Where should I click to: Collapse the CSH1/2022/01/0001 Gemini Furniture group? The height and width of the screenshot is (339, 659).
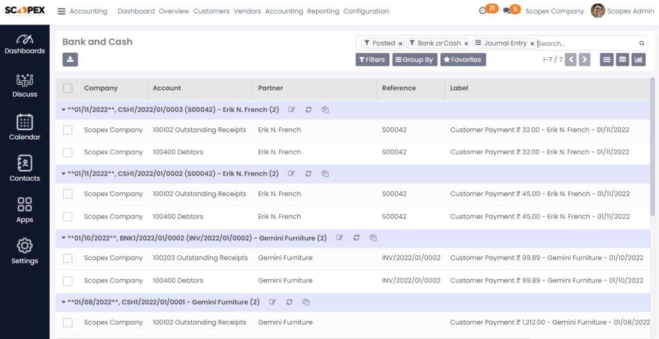tap(64, 302)
